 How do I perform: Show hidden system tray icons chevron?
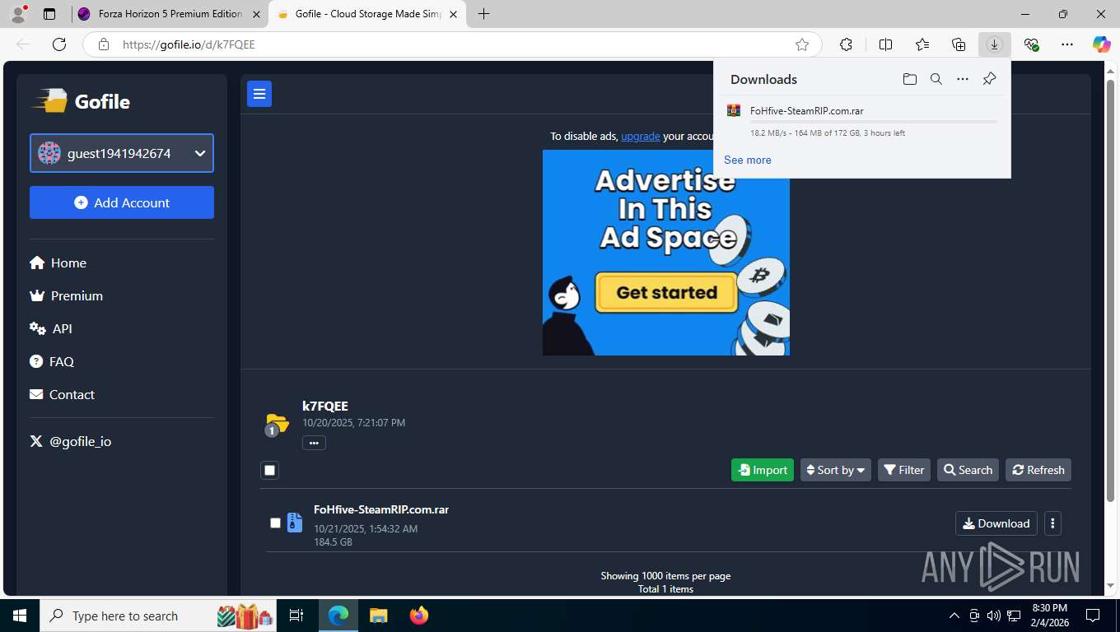954,616
